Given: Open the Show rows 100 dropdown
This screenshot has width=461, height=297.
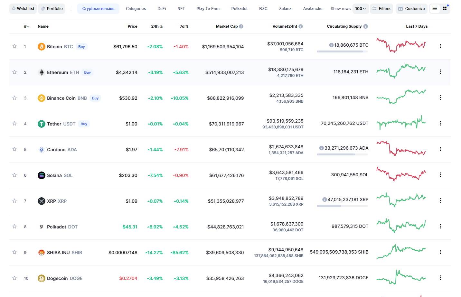Looking at the screenshot, I should 360,9.
